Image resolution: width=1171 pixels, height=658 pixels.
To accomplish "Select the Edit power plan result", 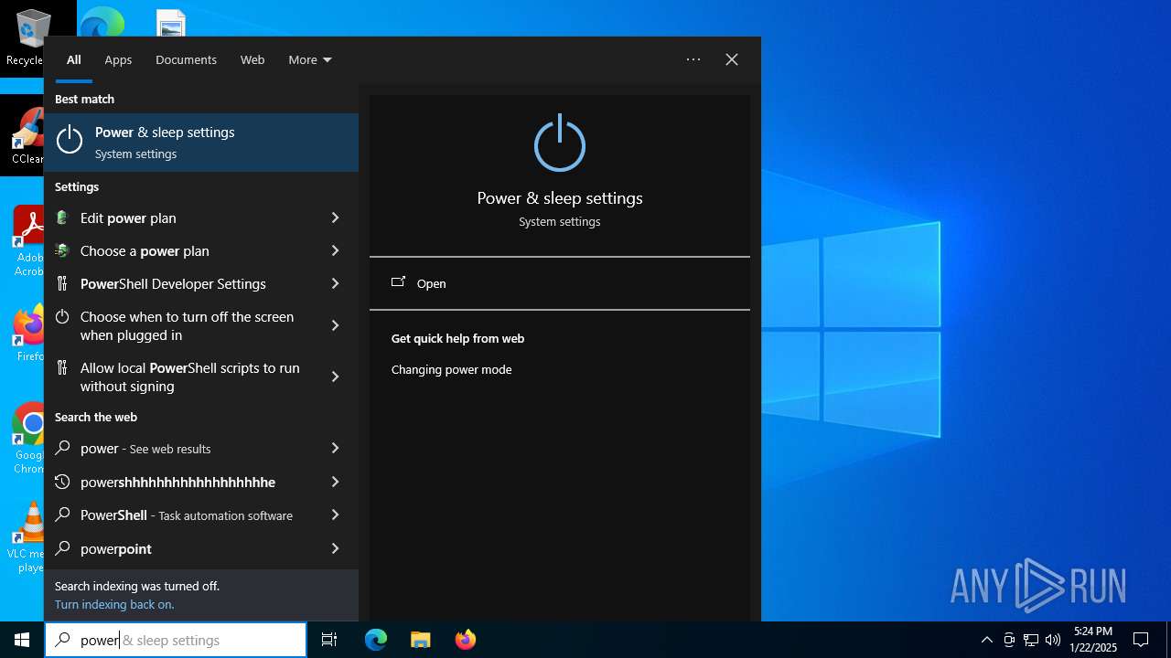I will pyautogui.click(x=201, y=218).
